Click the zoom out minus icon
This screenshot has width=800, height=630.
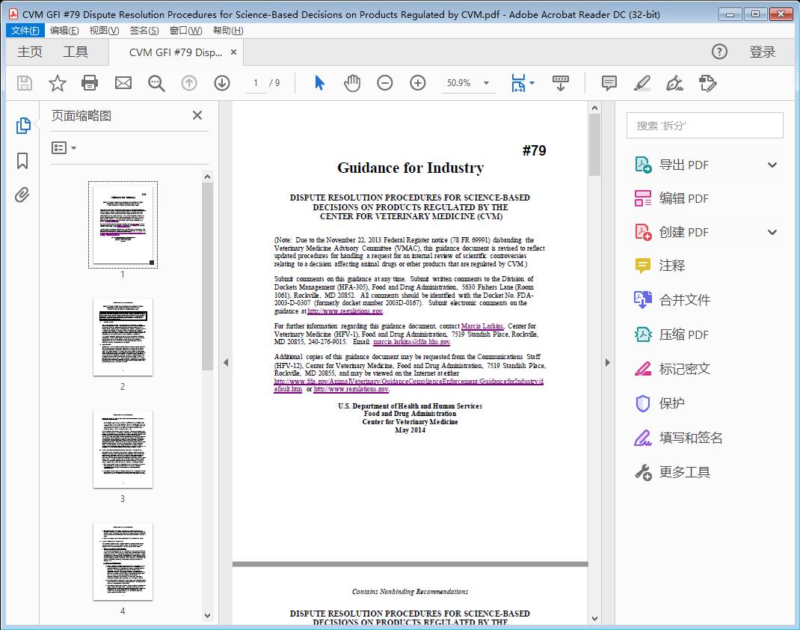(385, 83)
